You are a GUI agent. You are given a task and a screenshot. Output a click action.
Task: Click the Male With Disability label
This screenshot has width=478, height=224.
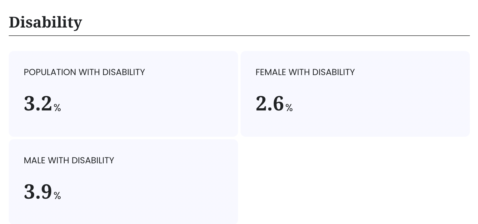point(69,160)
